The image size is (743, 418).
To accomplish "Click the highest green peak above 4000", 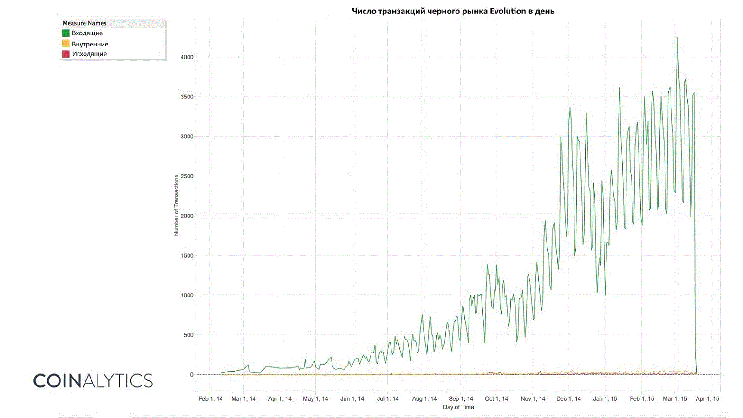I will point(678,38).
